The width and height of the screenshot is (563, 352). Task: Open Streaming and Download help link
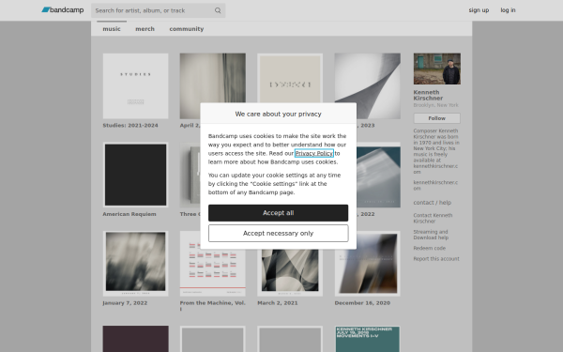[431, 235]
